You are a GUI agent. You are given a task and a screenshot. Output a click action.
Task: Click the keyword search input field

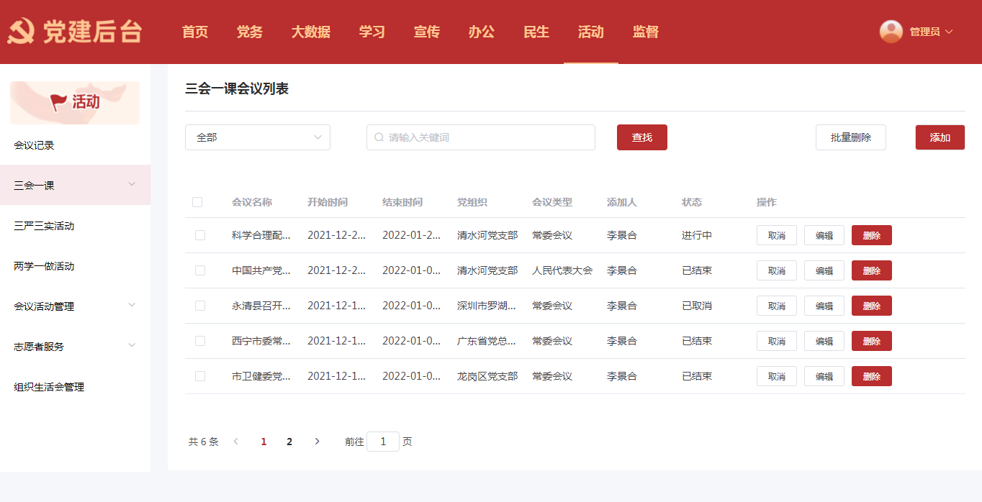point(490,137)
